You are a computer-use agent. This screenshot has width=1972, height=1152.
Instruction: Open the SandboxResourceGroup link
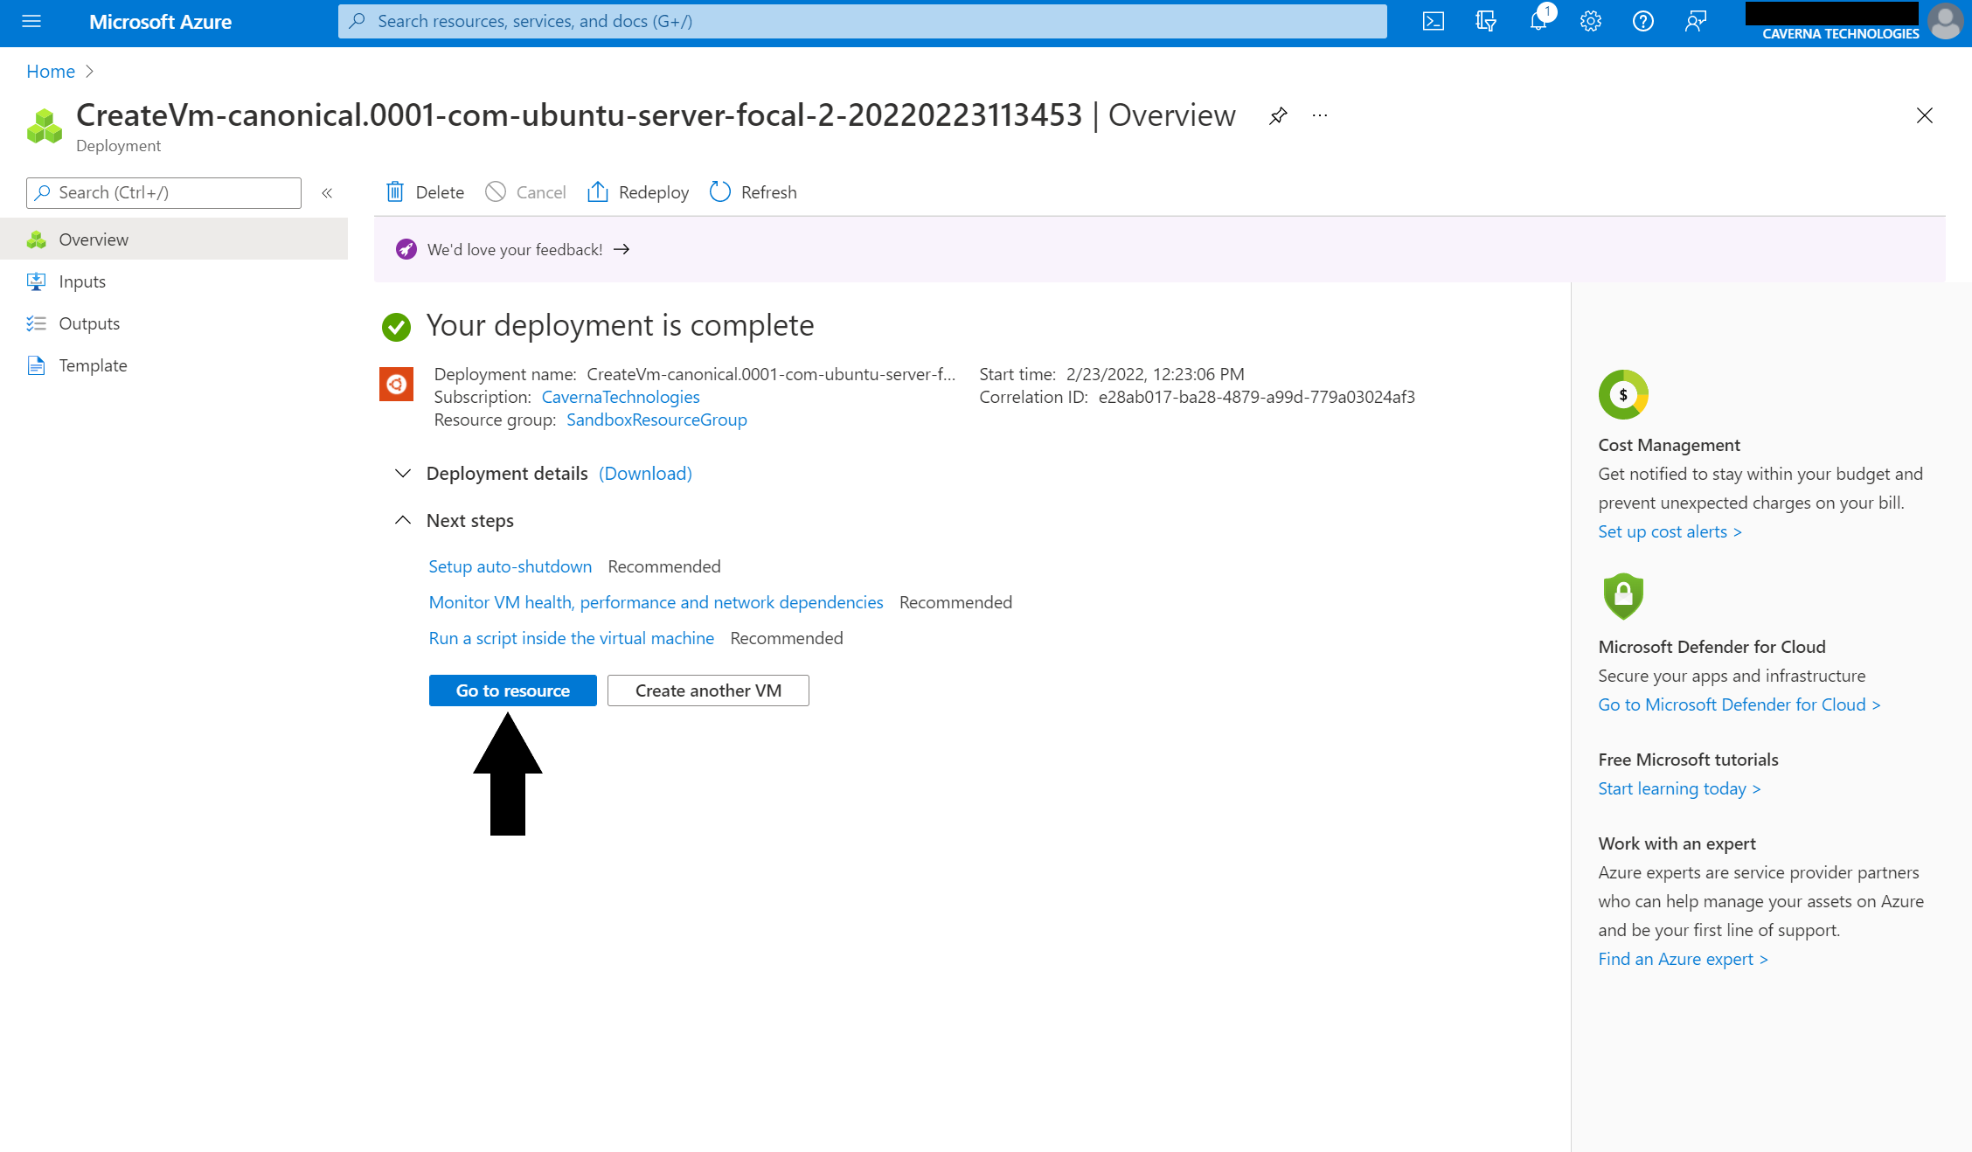(x=656, y=420)
